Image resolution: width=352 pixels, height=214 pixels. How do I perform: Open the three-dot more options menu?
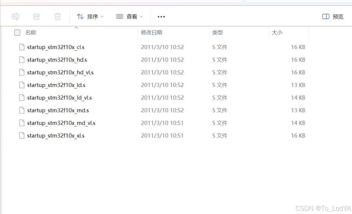click(161, 17)
